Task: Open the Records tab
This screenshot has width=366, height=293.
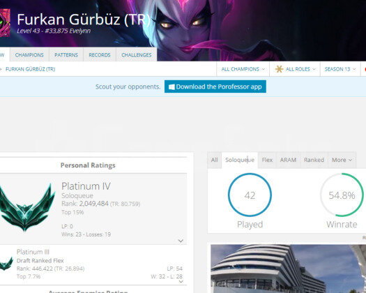Action: click(100, 55)
